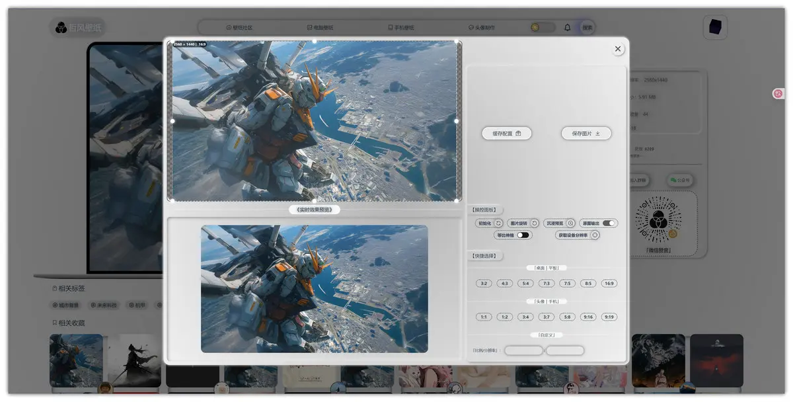Viewport: 793px width, 402px height.
Task: Open the Gundam thumbnail in 相关收藏
Action: (77, 360)
